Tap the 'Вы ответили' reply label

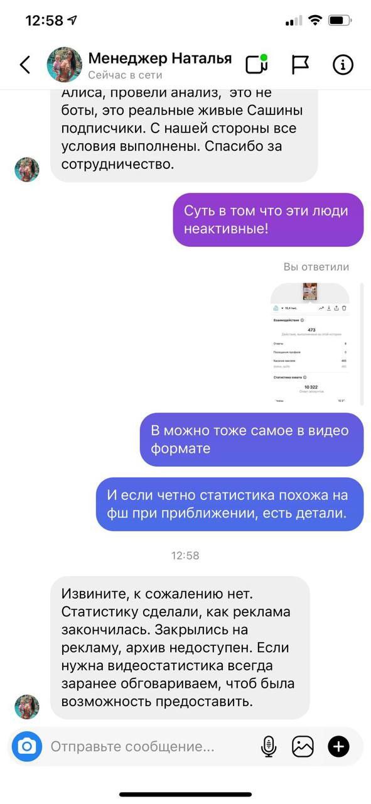pos(316,267)
